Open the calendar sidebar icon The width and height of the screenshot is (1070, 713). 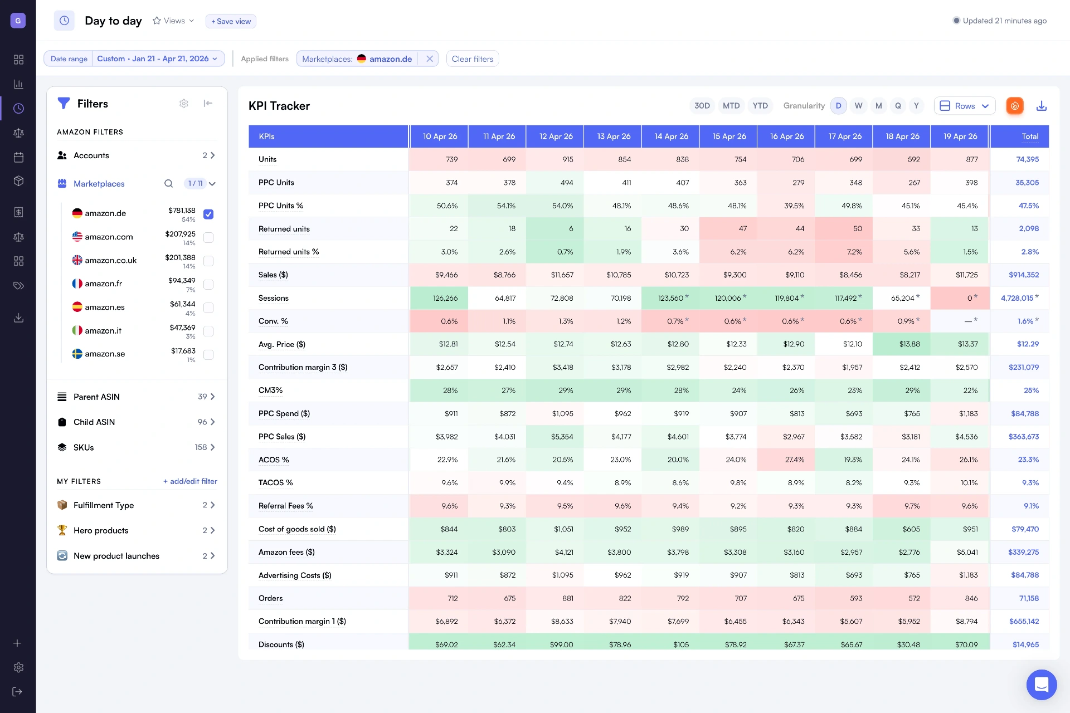[18, 157]
